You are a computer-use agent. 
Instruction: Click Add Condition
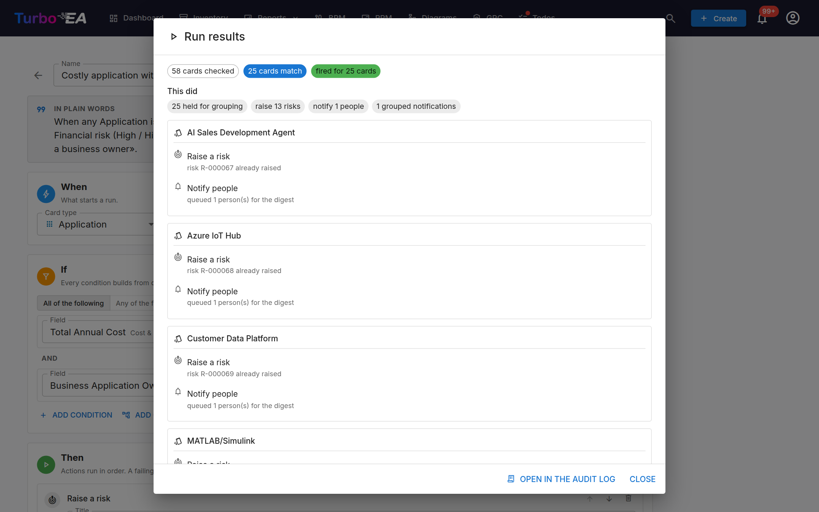coord(76,415)
